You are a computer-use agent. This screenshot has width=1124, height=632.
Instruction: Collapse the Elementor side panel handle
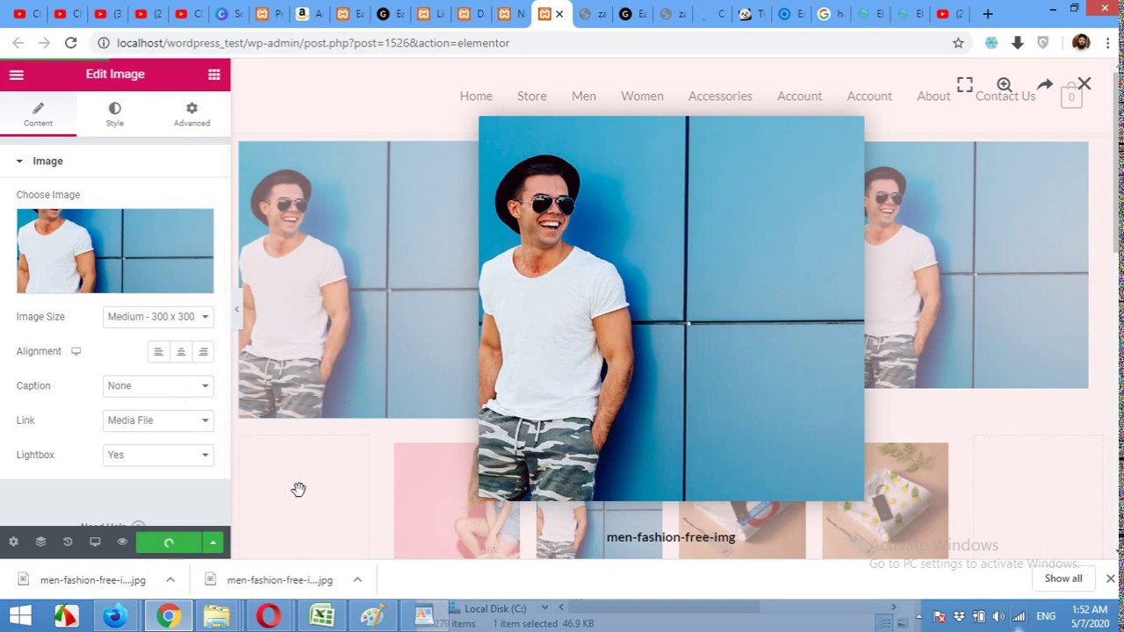tap(235, 309)
